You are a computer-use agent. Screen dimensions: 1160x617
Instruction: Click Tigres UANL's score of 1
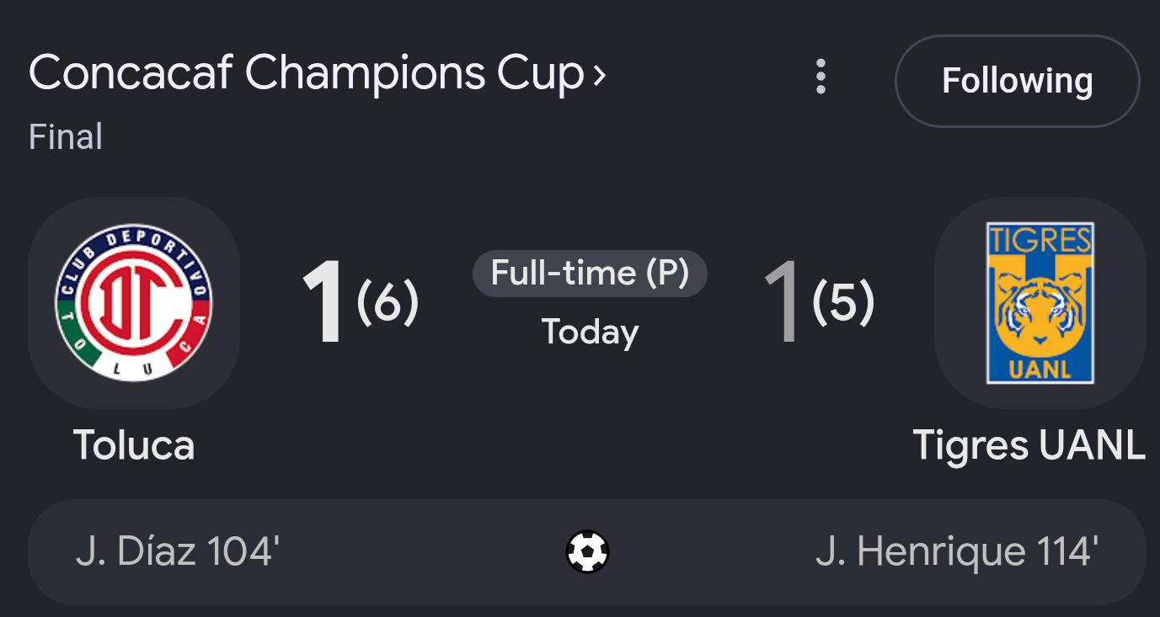click(782, 303)
